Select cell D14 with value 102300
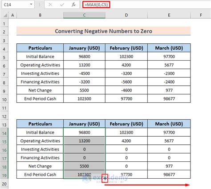211x189 pixels. [x=126, y=132]
